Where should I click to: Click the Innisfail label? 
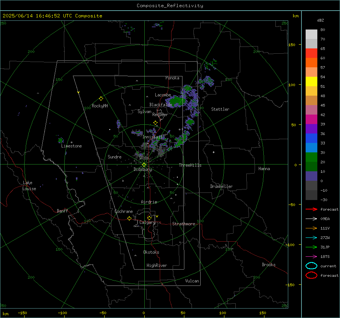[153, 137]
